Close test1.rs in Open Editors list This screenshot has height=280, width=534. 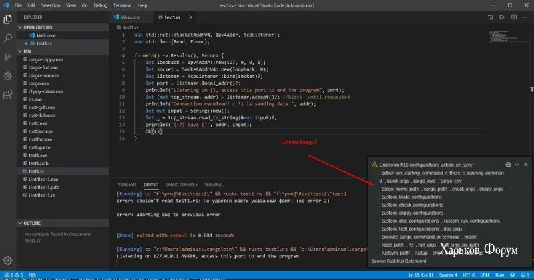click(x=26, y=43)
